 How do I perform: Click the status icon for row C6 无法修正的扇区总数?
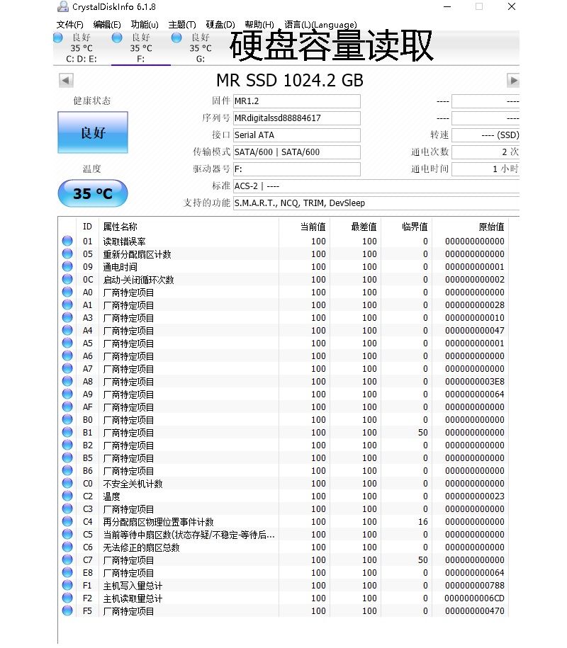pyautogui.click(x=67, y=547)
